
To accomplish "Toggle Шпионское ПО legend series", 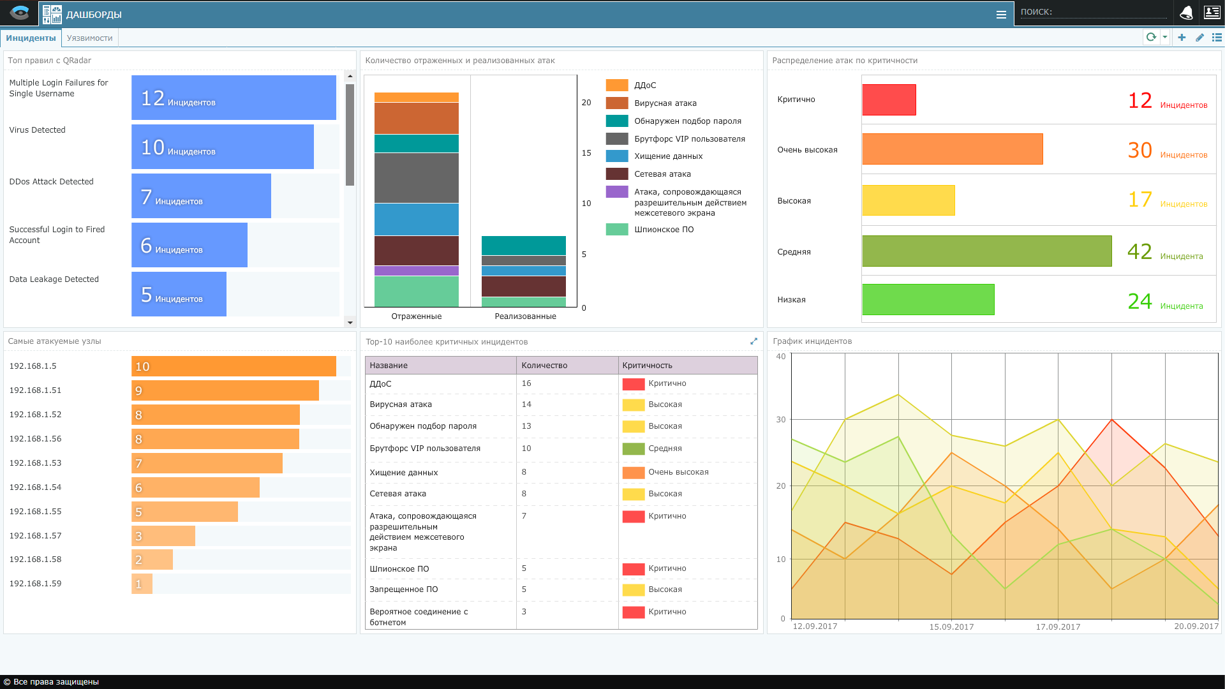I will [x=664, y=230].
